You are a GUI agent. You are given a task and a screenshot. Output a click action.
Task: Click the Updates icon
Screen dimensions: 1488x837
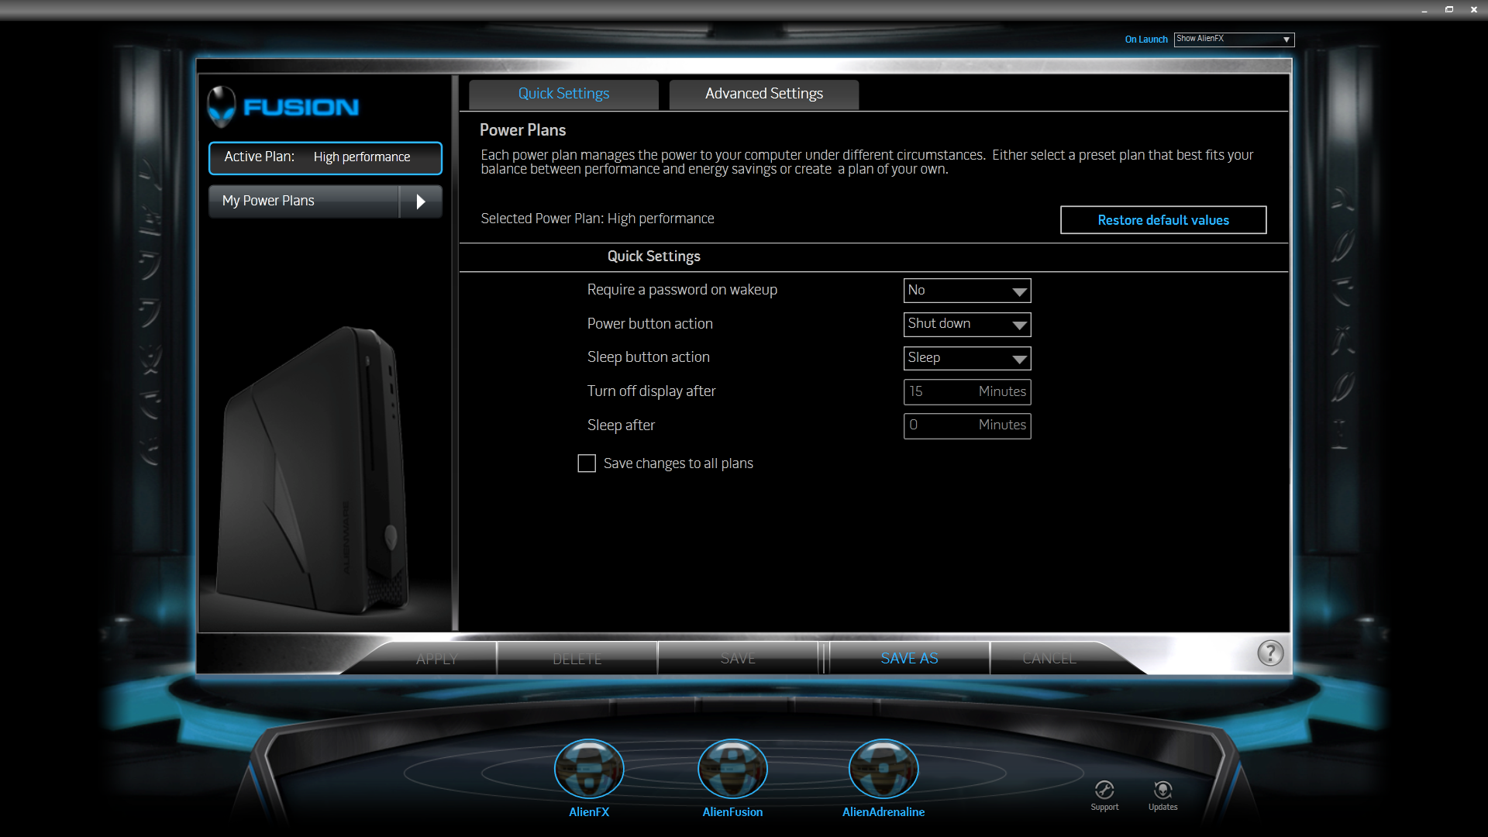tap(1162, 790)
